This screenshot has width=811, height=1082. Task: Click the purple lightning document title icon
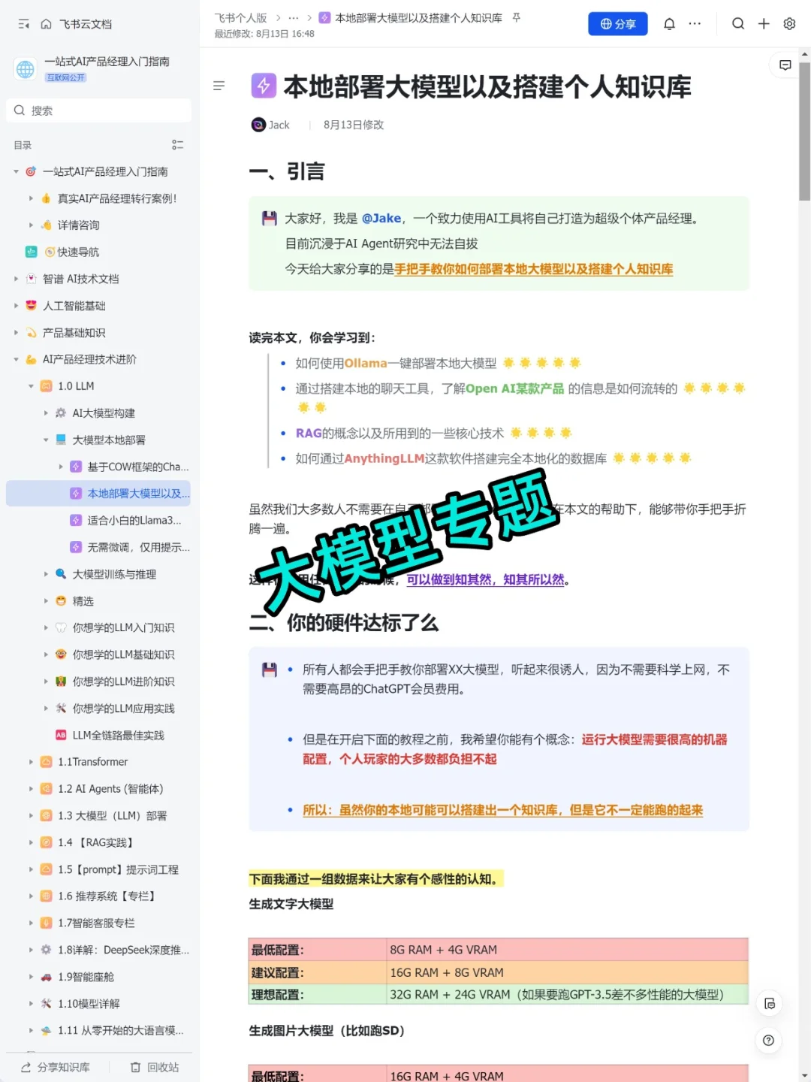point(264,86)
